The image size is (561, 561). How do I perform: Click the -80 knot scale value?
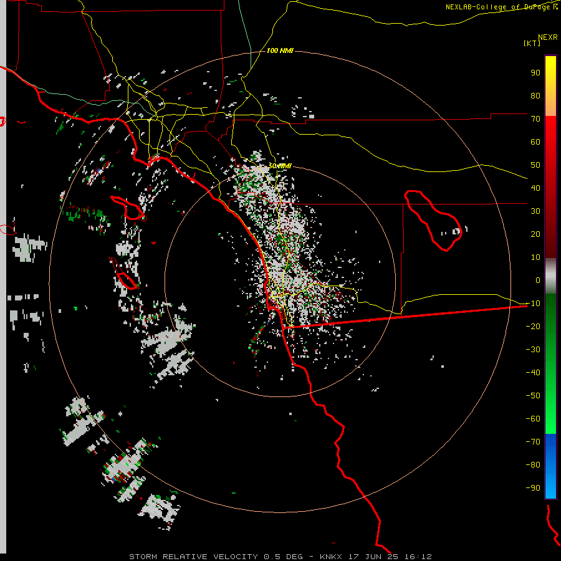tap(533, 465)
